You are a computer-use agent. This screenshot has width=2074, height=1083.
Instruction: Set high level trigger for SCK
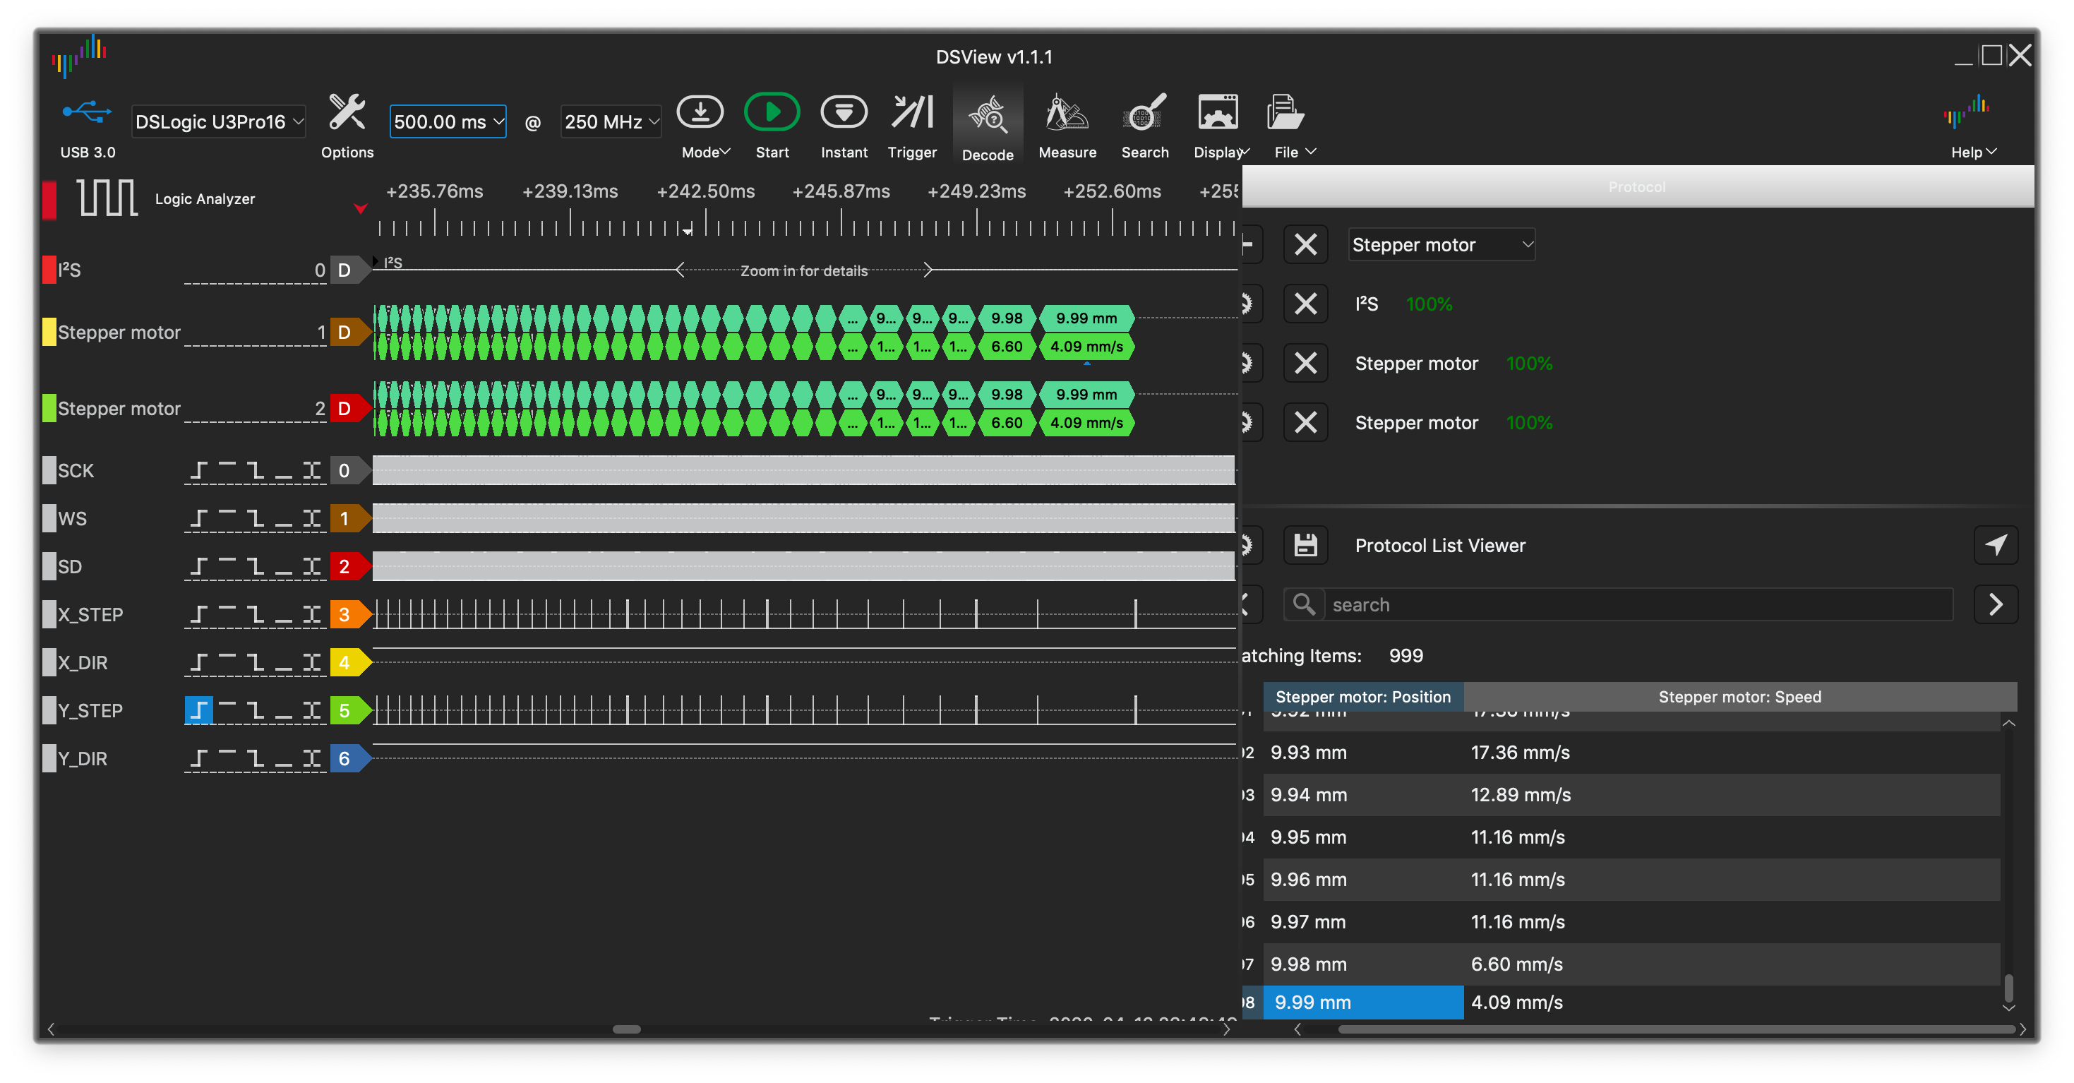227,470
